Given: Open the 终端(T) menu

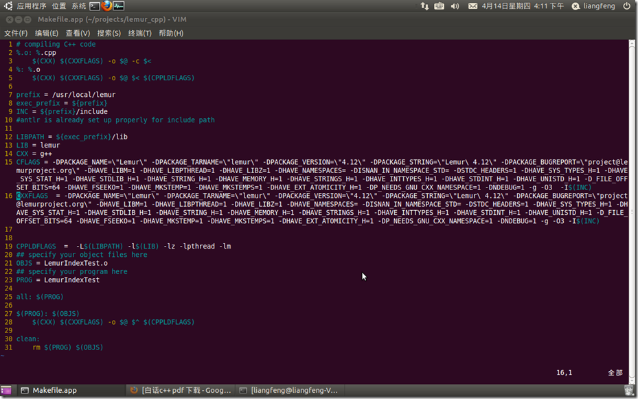Looking at the screenshot, I should 140,33.
